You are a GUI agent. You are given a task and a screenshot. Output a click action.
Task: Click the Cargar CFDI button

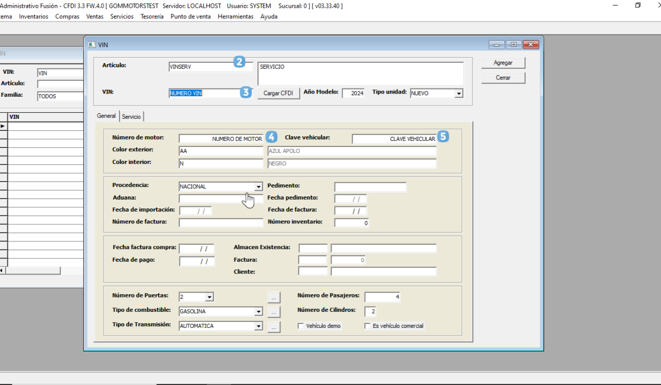pyautogui.click(x=278, y=93)
